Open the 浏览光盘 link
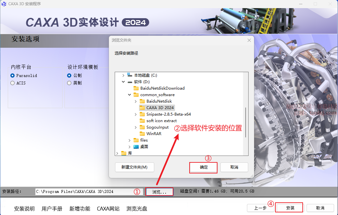Screen dimensions: 338x215 (x=137, y=209)
